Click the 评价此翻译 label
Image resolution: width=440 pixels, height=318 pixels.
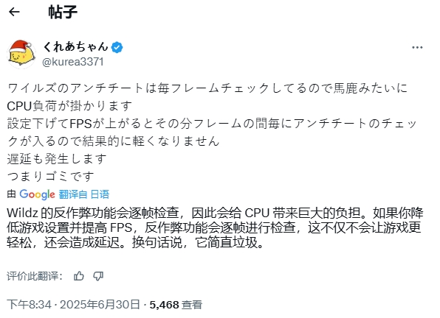coord(34,276)
